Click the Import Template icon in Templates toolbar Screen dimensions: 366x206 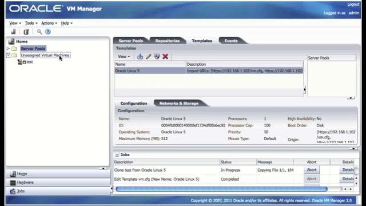tap(140, 56)
